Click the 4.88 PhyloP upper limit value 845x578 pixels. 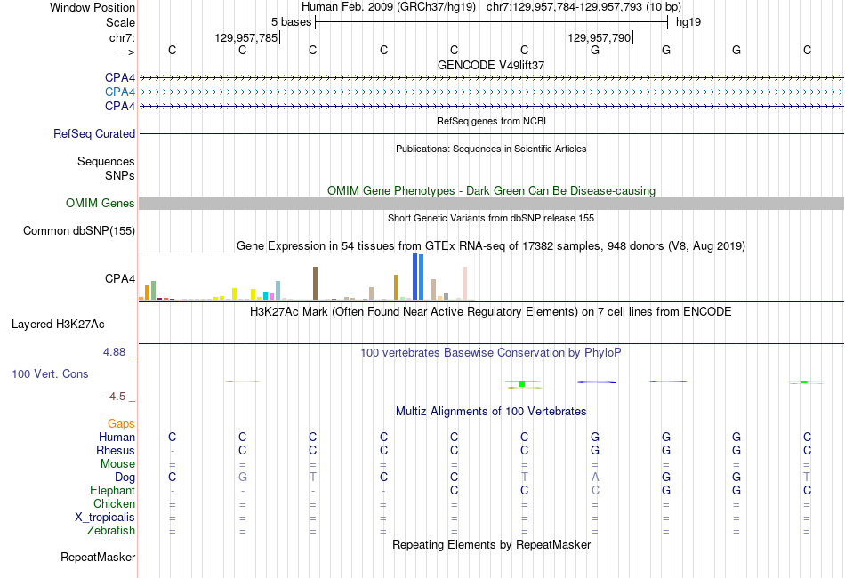(114, 352)
